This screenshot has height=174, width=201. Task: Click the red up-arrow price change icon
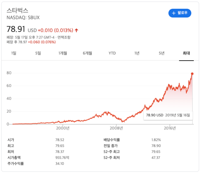pyautogui.click(x=76, y=30)
